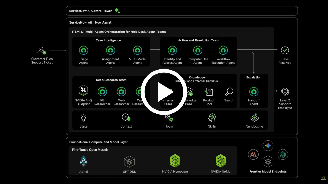
Task: Select the Computer Use Agent icon
Action: click(x=198, y=50)
